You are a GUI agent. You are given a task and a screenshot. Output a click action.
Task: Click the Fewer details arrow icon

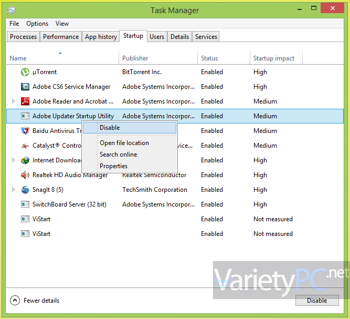coord(15,301)
